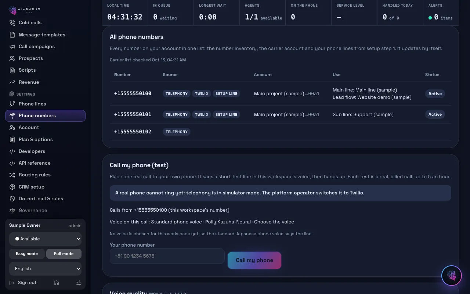Click the Lead flow: Website demo (sample) text
This screenshot has width=470, height=294.
372,97
